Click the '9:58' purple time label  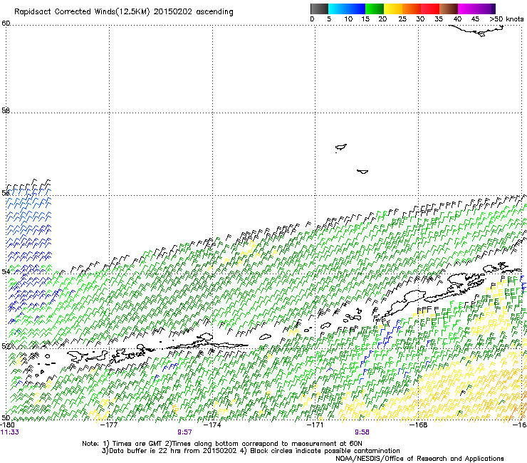362,432
